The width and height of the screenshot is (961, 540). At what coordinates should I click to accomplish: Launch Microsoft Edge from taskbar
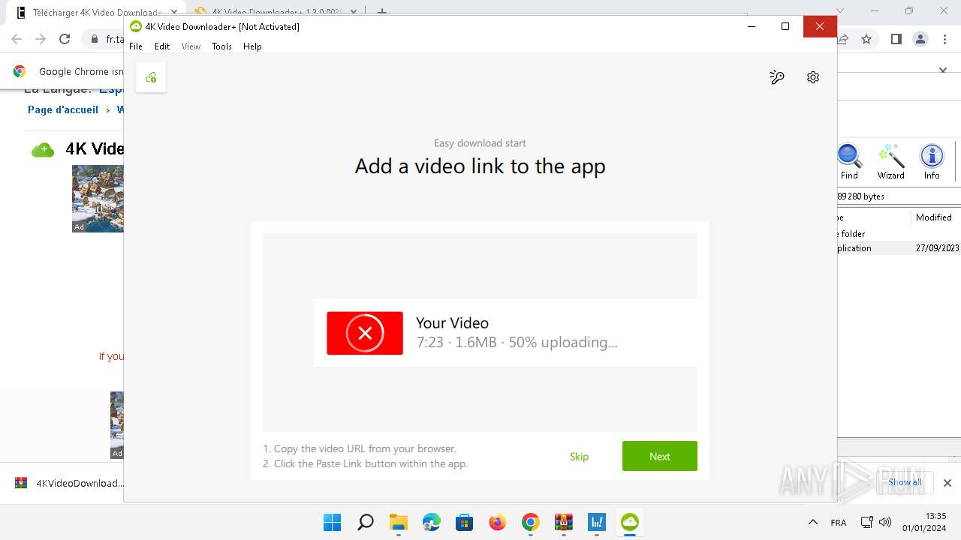click(432, 522)
